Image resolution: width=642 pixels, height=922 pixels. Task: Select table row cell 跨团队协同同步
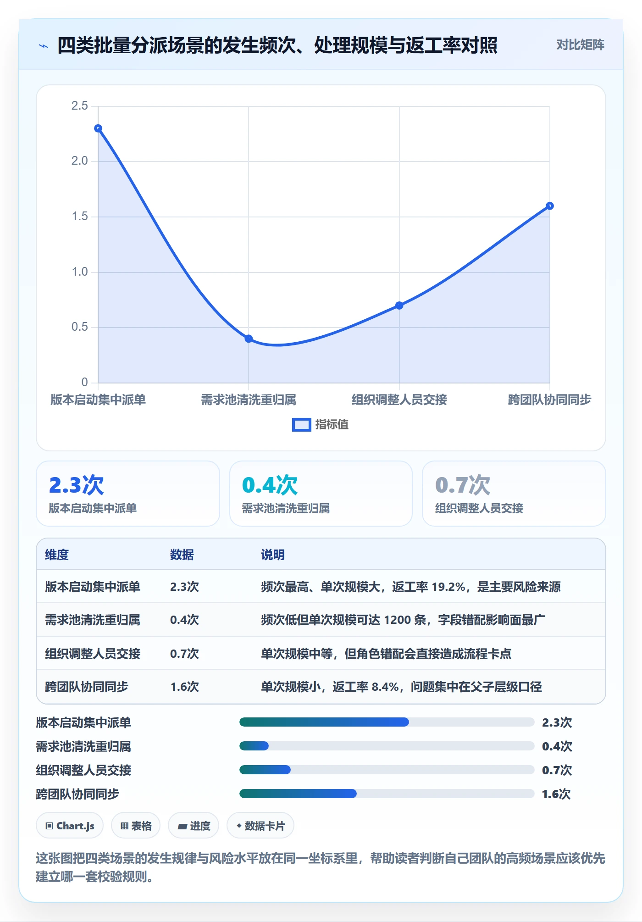point(87,687)
